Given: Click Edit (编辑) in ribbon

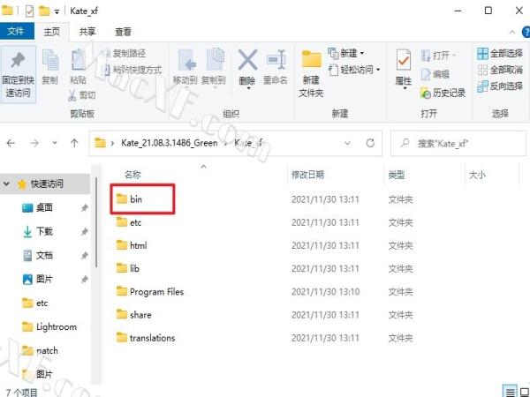Looking at the screenshot, I should click(x=435, y=74).
